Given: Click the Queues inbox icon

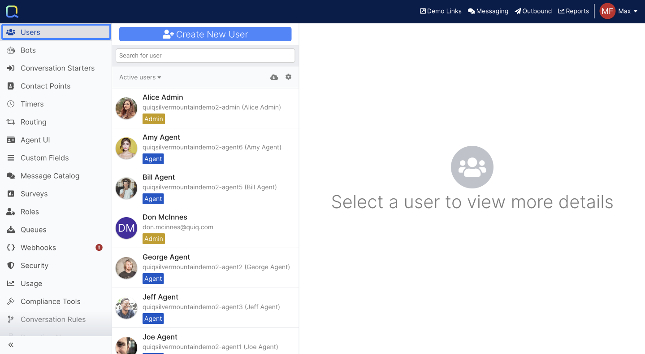Looking at the screenshot, I should point(11,230).
